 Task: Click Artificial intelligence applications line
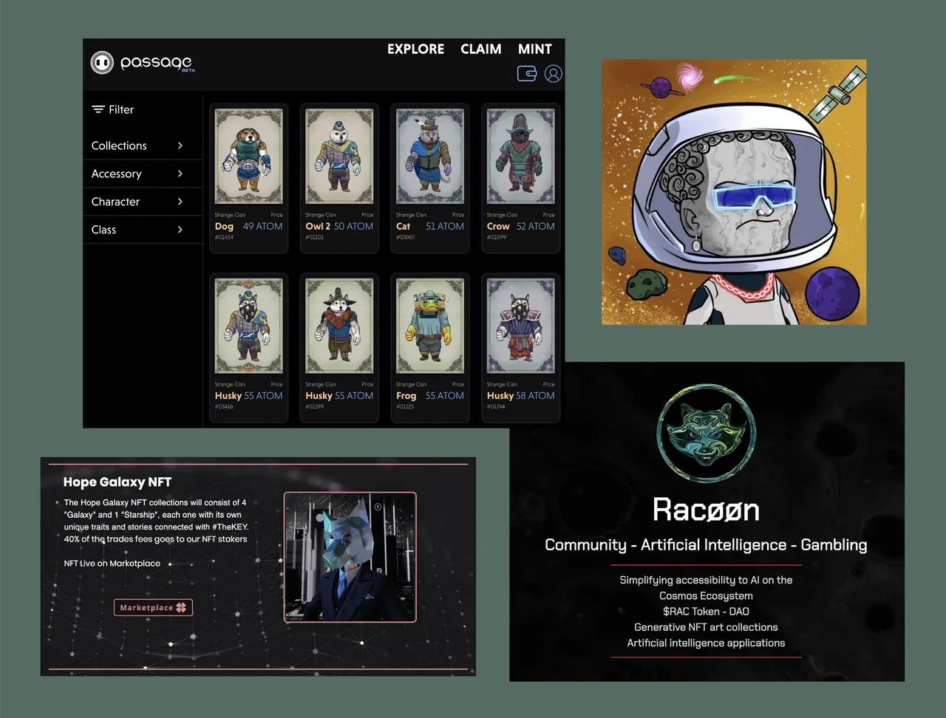point(706,643)
